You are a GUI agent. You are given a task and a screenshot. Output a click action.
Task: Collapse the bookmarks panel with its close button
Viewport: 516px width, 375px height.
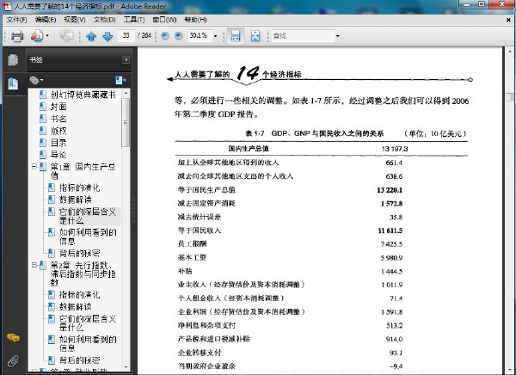pyautogui.click(x=126, y=59)
